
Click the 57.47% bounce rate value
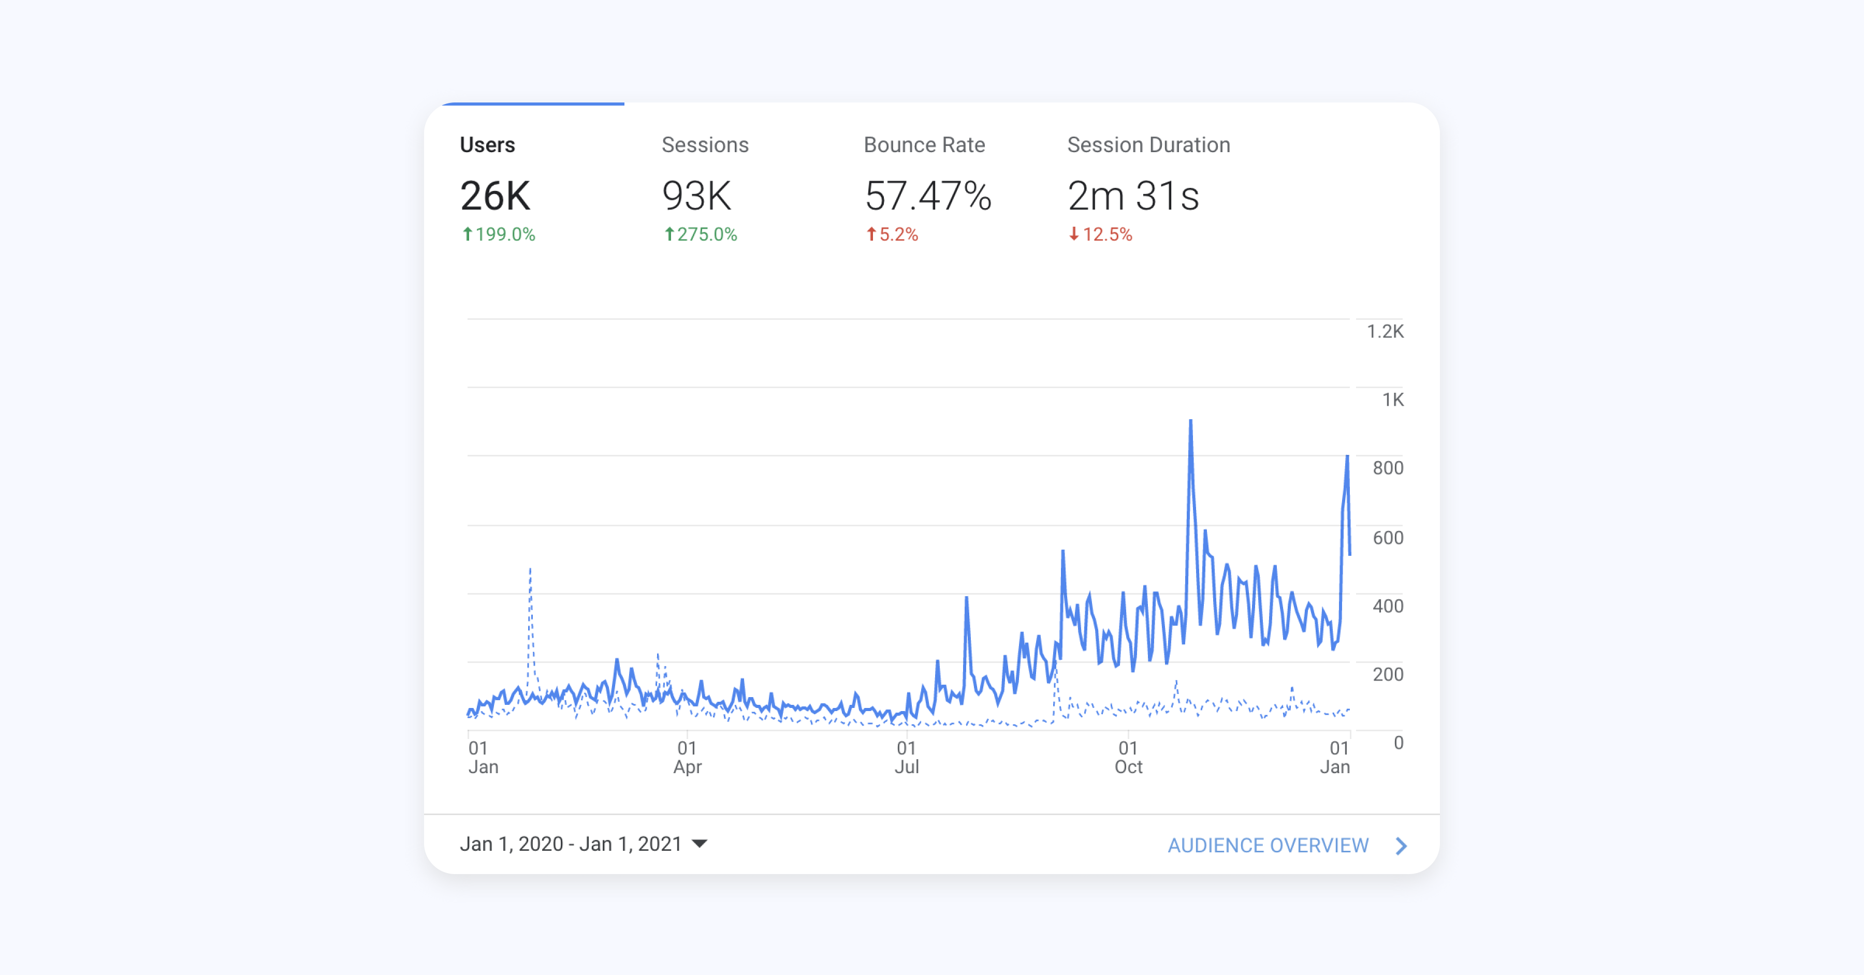click(x=928, y=196)
